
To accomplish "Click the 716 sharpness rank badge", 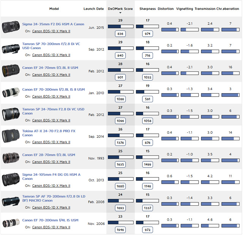I will (148, 56).
